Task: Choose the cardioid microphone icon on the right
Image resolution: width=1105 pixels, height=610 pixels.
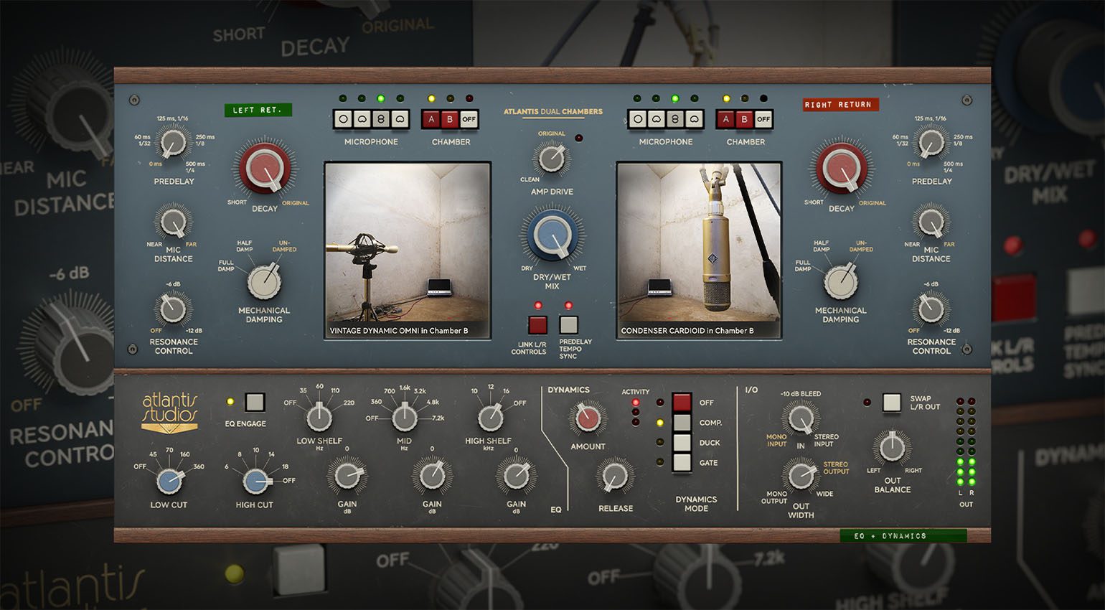Action: [x=657, y=118]
